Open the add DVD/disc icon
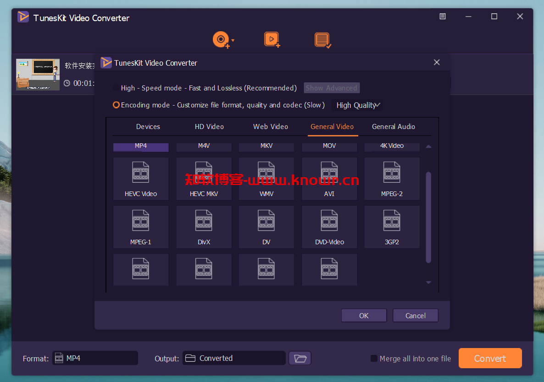Viewport: 544px width, 382px height. 222,39
